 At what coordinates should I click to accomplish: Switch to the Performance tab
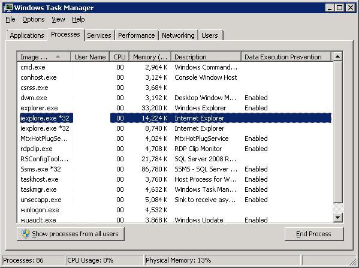(x=137, y=35)
